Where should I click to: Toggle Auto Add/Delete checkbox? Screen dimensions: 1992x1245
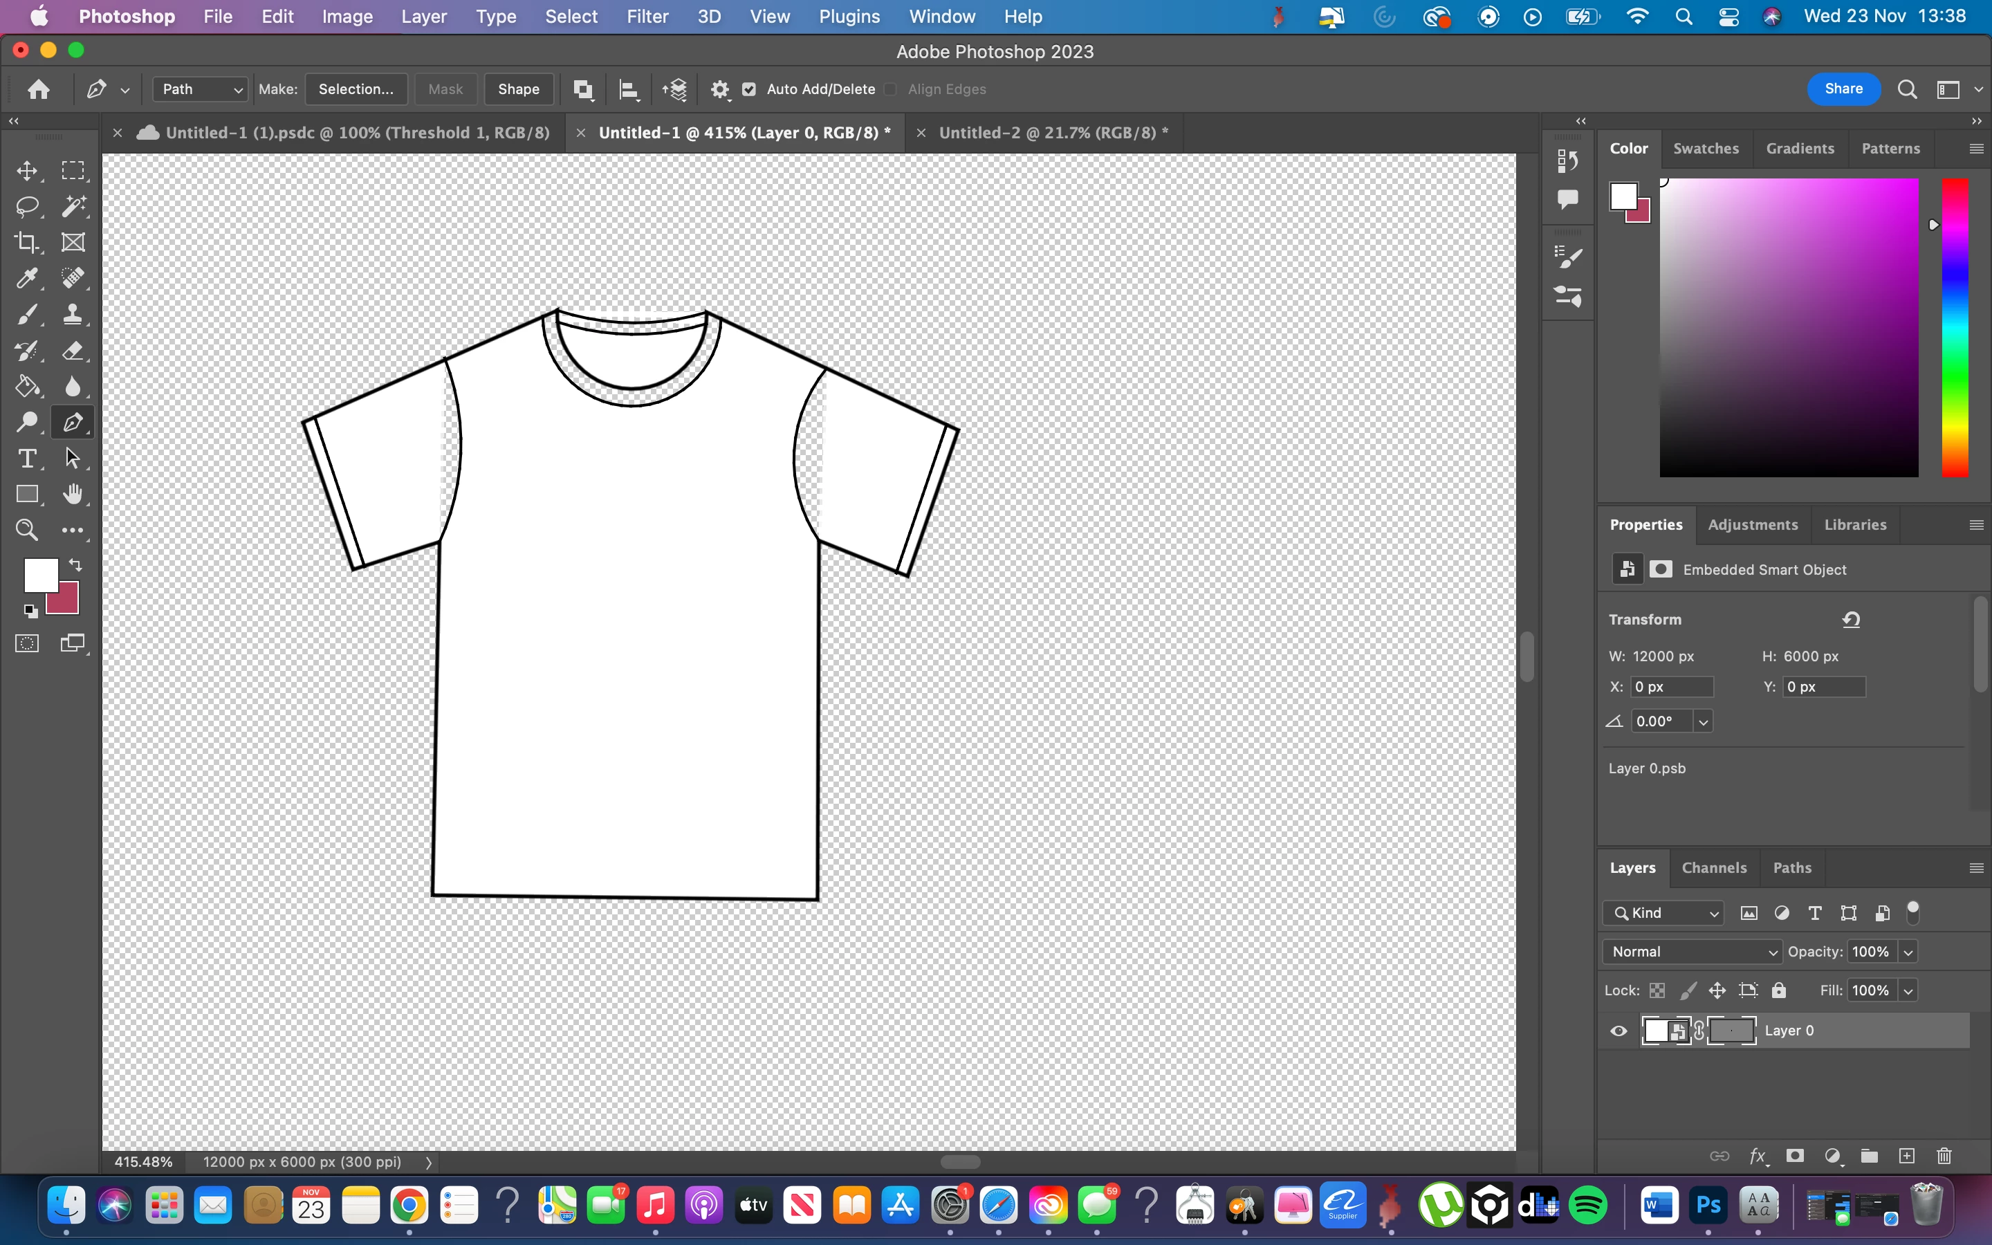[749, 89]
